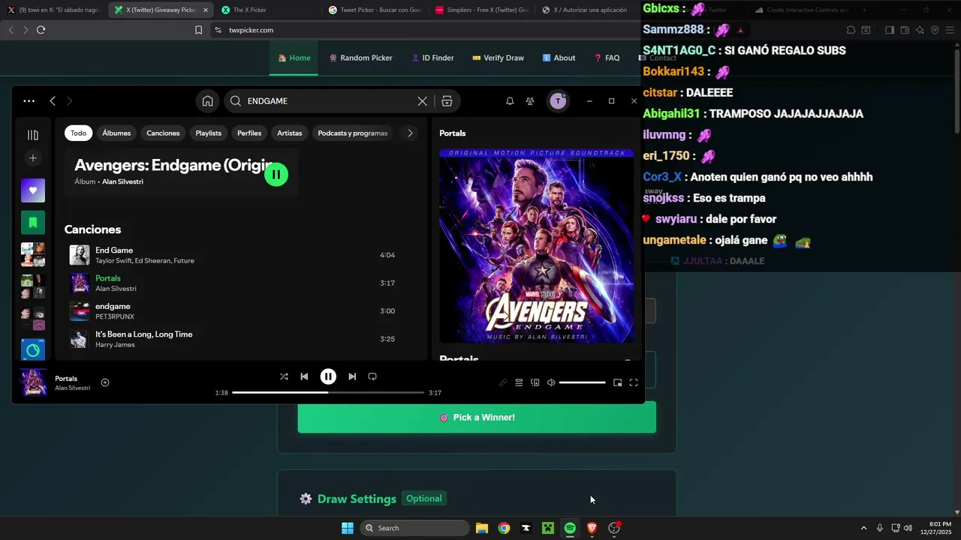Play End Game by Taylor Swift
This screenshot has height=540, width=961.
pos(239,255)
